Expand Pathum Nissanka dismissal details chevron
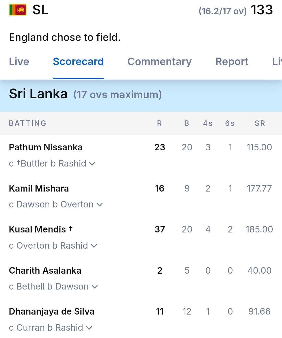This screenshot has height=338, width=282. point(92,164)
